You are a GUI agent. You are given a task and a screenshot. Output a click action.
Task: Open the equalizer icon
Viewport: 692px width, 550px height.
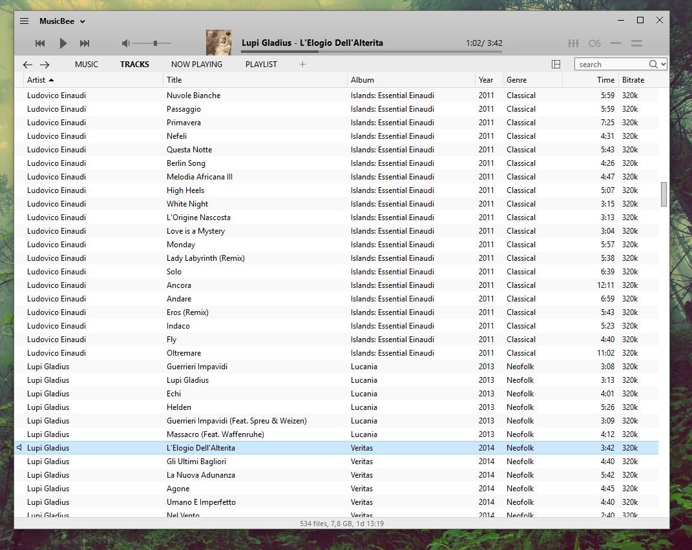point(573,43)
